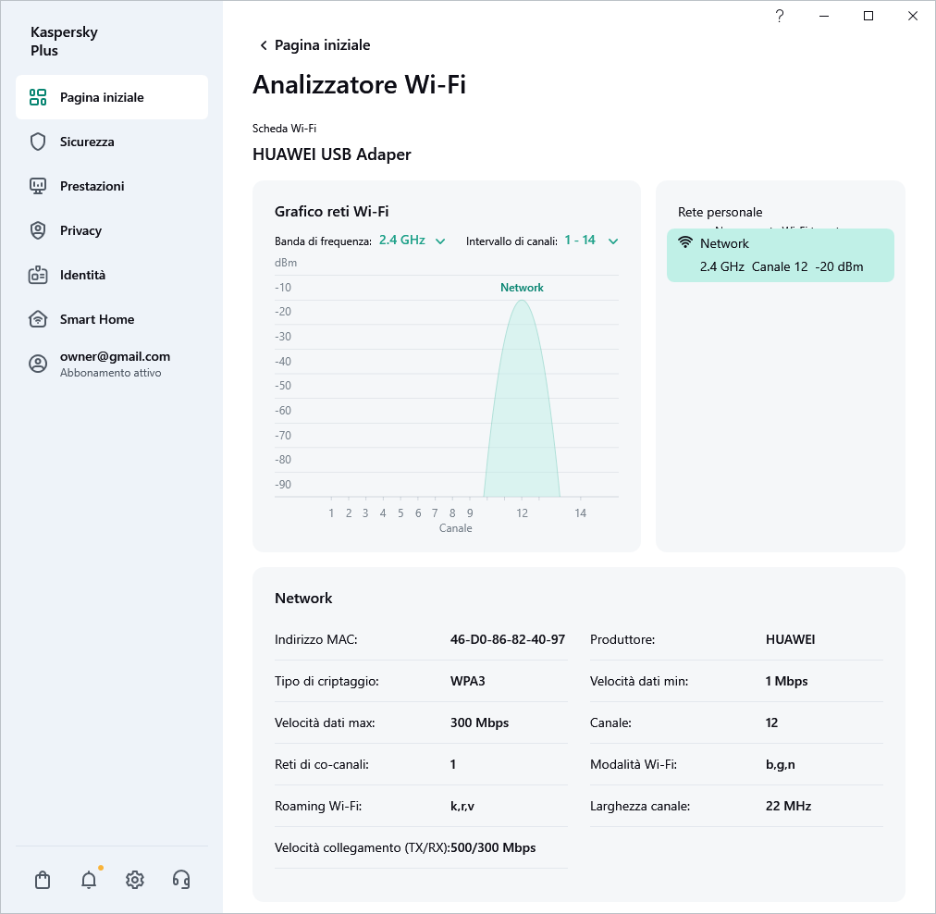Click the Wi-Fi signal icon beside Network
This screenshot has width=936, height=914.
tap(685, 243)
